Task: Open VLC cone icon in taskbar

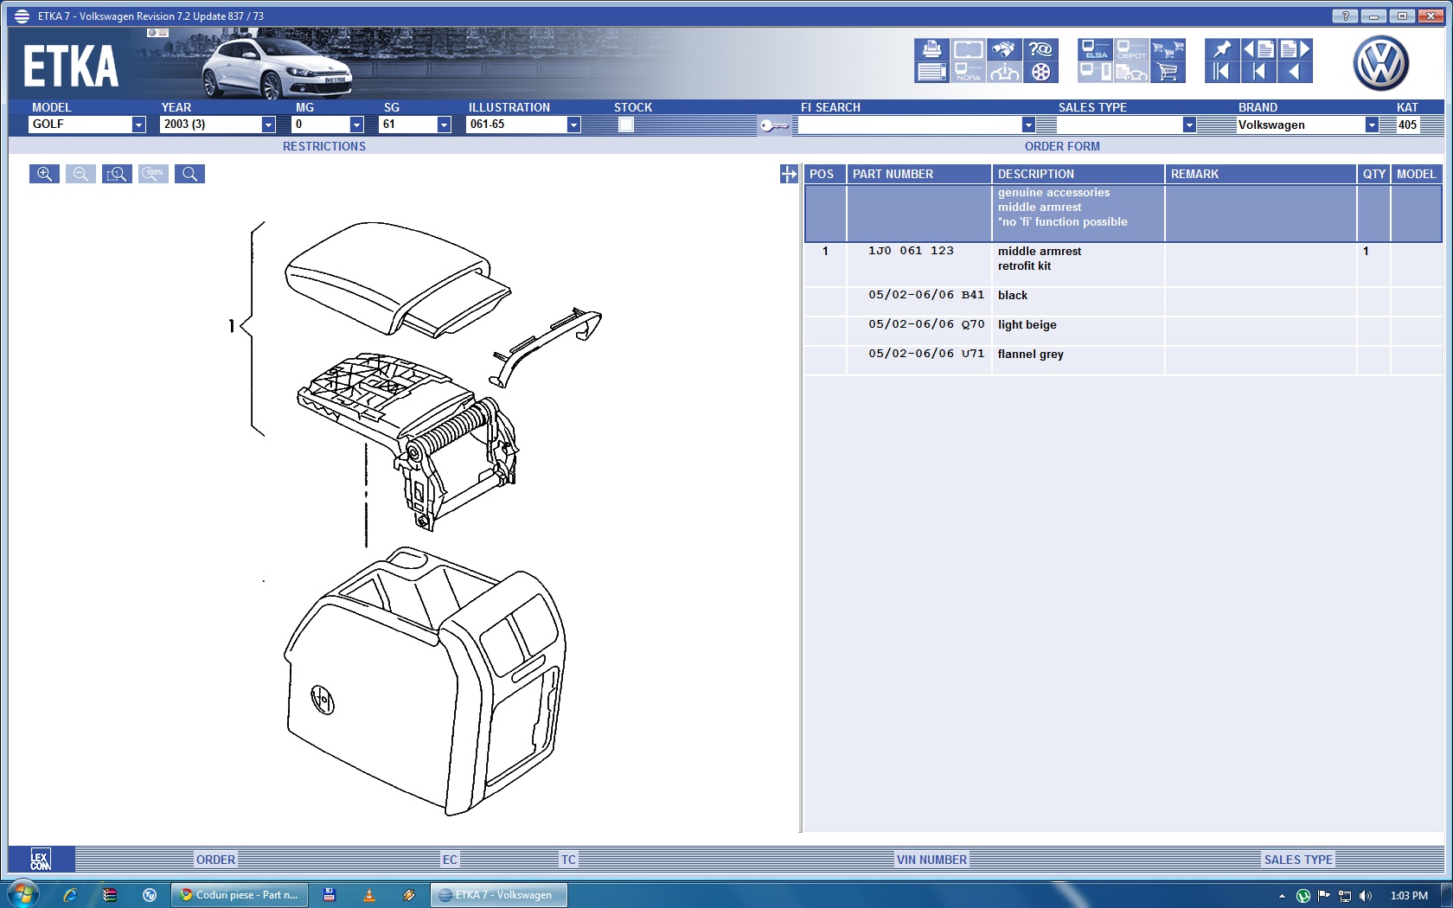Action: (x=369, y=895)
